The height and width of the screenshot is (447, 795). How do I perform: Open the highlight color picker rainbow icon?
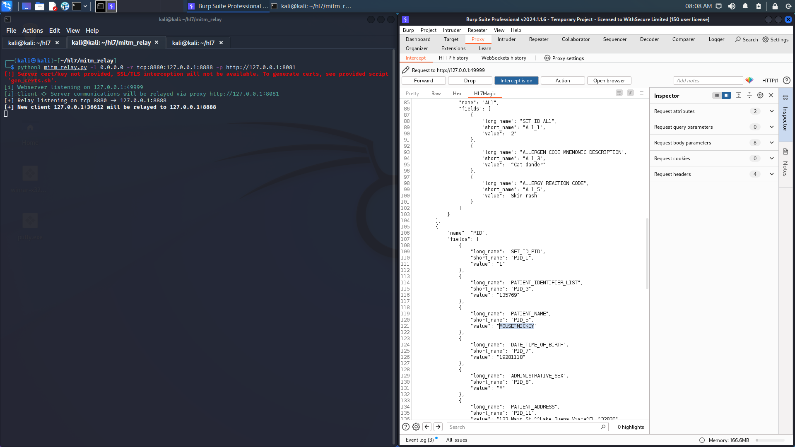[x=749, y=80]
